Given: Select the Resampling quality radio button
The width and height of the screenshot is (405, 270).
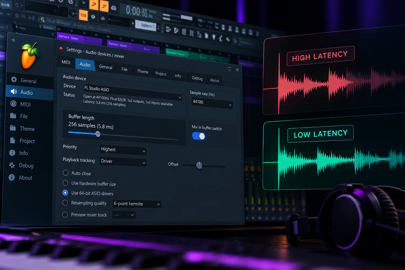Looking at the screenshot, I should pos(65,202).
